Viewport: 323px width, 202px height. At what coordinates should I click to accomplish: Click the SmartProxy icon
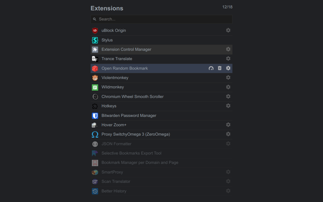[95, 172]
